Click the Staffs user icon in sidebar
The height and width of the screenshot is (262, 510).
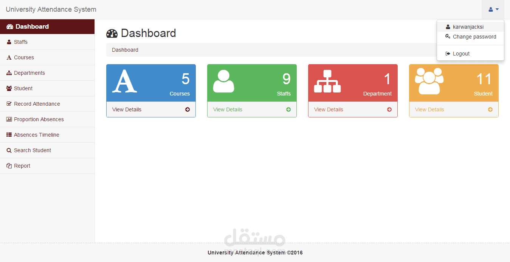[x=9, y=42]
